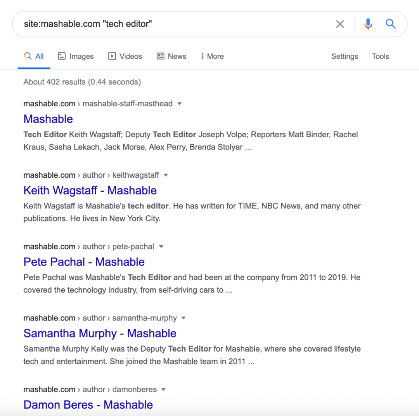The width and height of the screenshot is (419, 416).
Task: Open search Settings
Action: pos(345,56)
